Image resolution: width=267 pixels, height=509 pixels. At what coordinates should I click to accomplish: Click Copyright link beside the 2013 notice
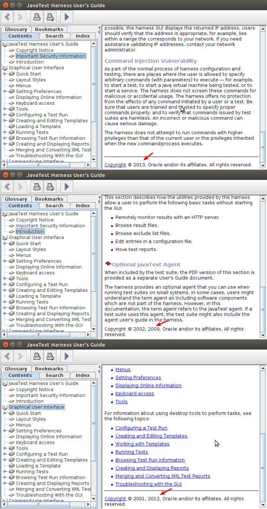click(115, 165)
